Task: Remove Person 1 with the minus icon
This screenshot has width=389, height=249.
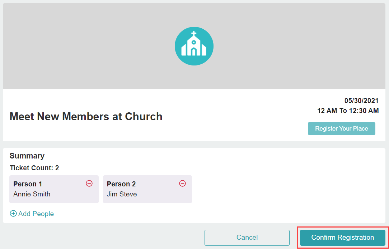Action: pyautogui.click(x=89, y=184)
